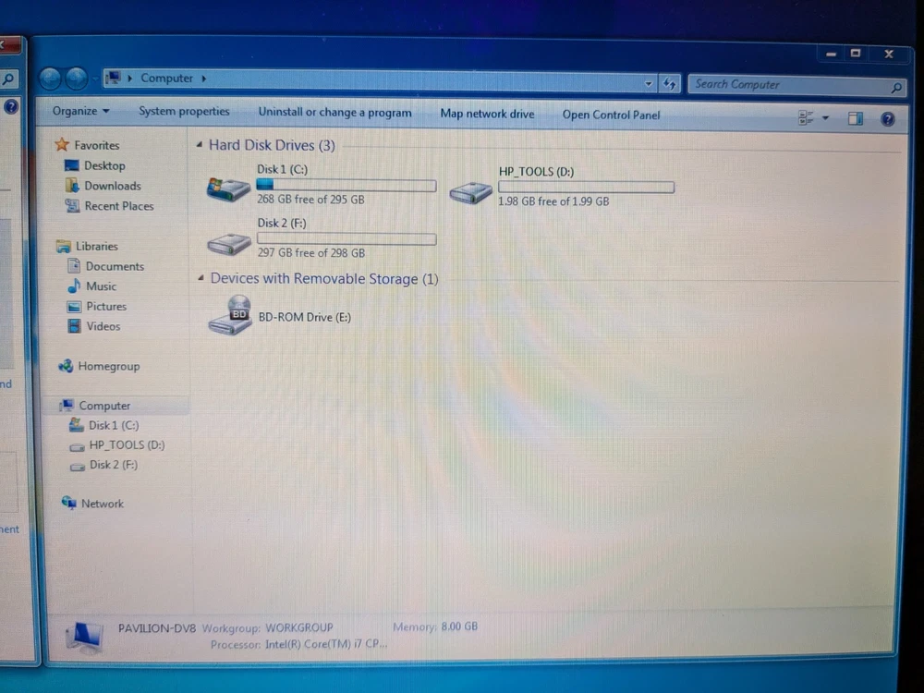Open the Organize dropdown menu
Image resolution: width=924 pixels, height=693 pixels.
tap(80, 111)
